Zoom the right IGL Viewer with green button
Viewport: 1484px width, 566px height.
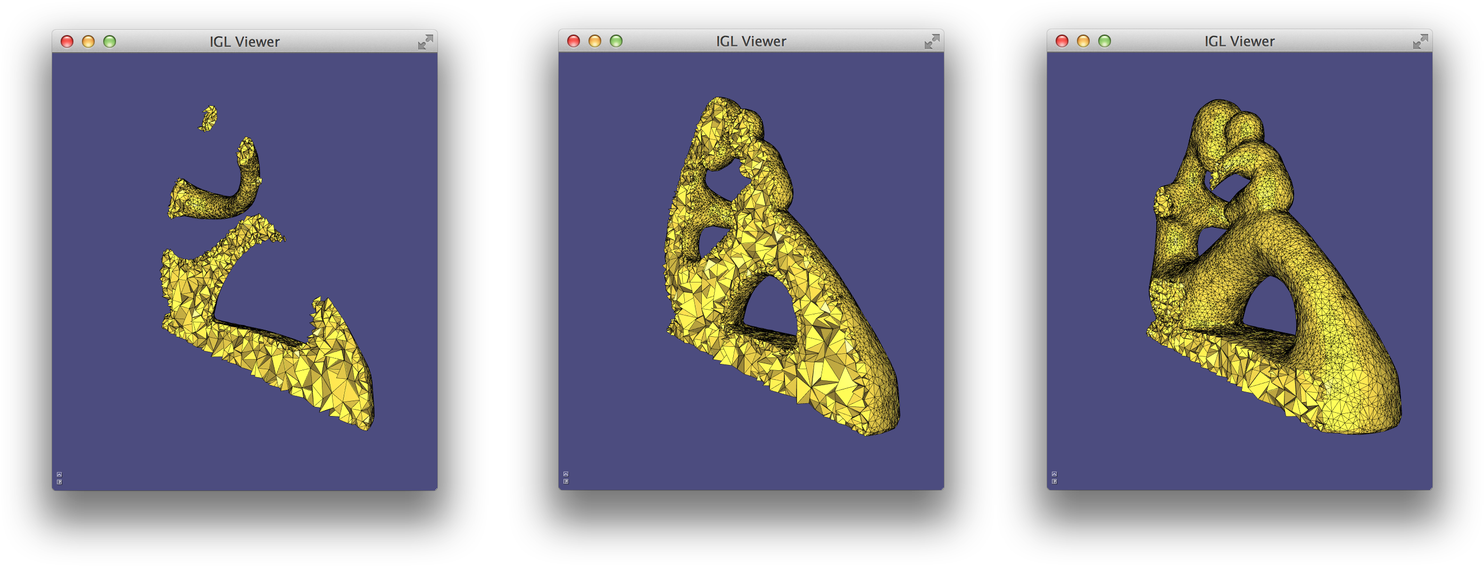1105,41
